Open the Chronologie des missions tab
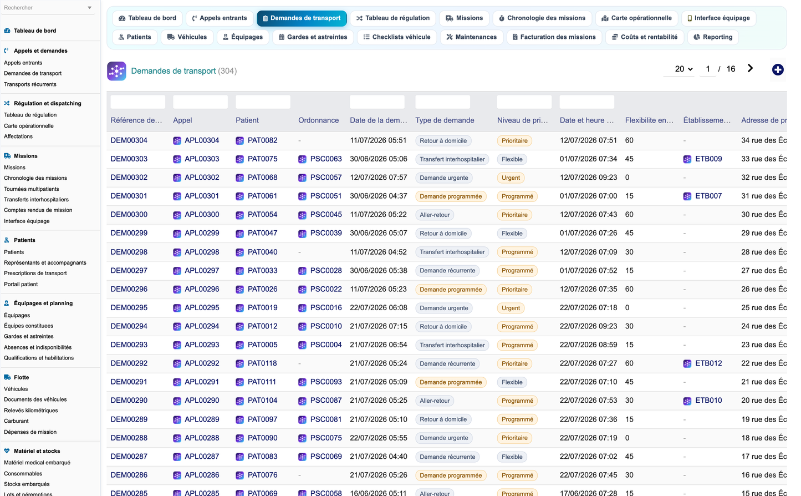Screen dimensions: 801x496 pyautogui.click(x=542, y=18)
